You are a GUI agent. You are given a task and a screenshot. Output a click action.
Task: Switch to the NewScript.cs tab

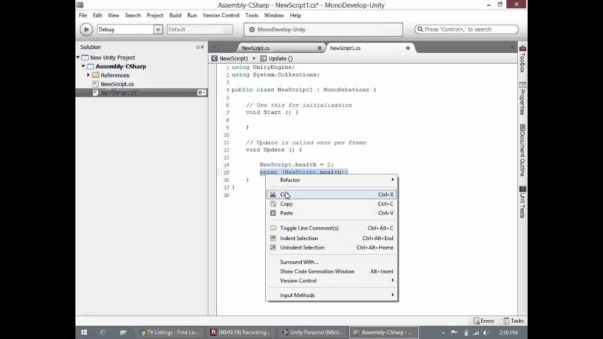(256, 48)
